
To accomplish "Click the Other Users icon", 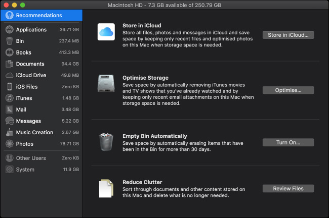I will point(10,158).
